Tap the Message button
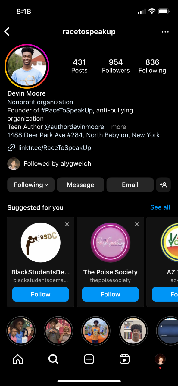 pos(80,185)
